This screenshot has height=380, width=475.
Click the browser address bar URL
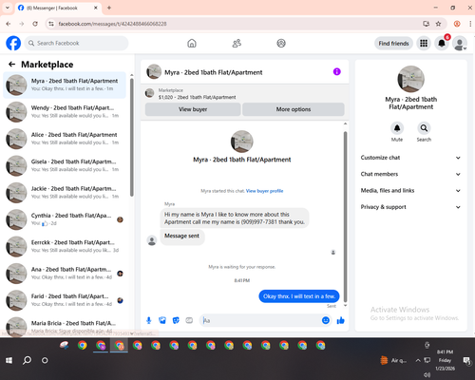[112, 24]
